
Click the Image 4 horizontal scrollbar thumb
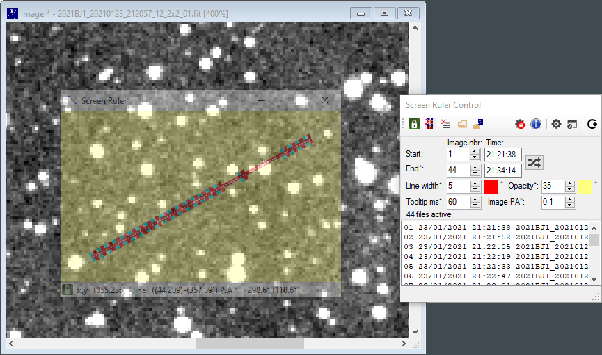coord(250,344)
